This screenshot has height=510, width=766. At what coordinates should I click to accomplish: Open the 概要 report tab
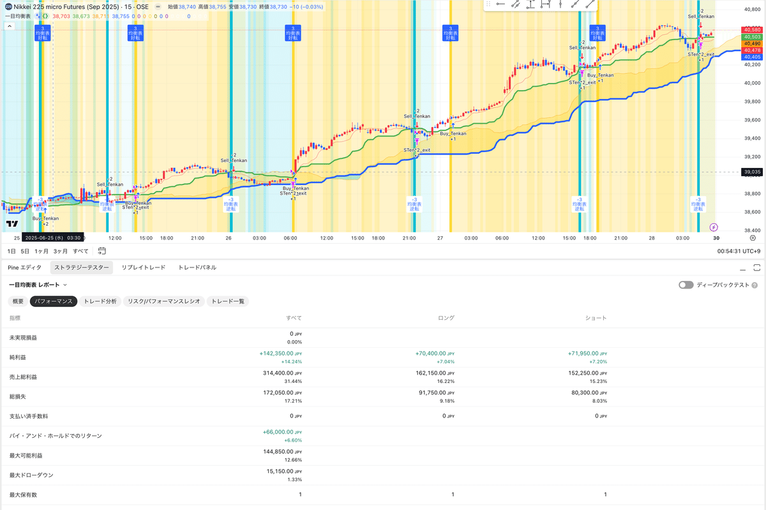click(x=18, y=301)
